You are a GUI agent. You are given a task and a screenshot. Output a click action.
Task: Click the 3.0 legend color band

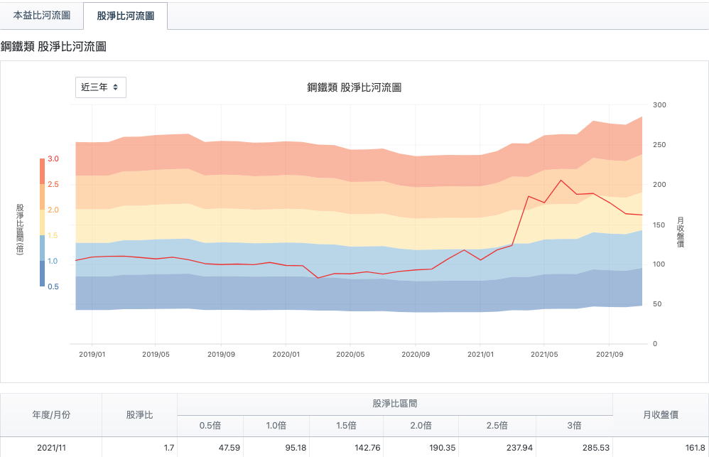(42, 171)
